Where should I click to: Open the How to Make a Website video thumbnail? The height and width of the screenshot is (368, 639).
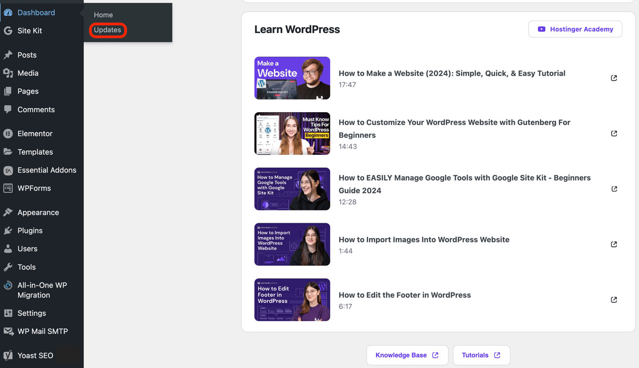(x=292, y=78)
